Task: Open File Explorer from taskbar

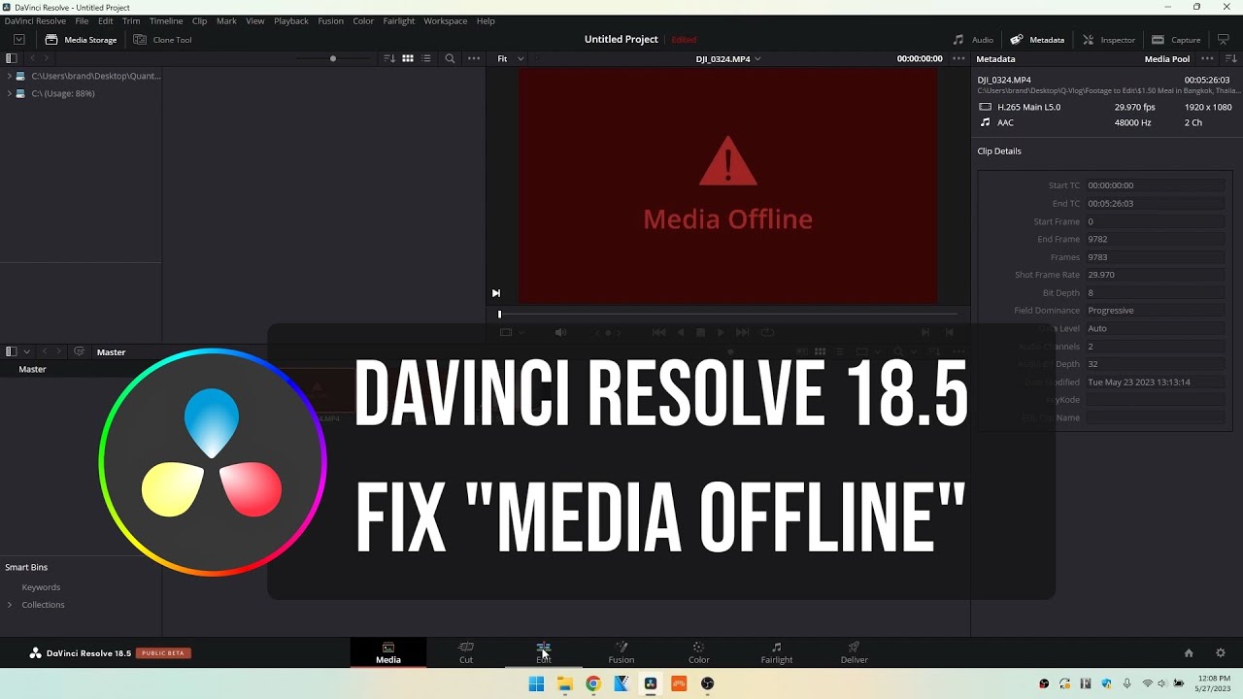Action: click(x=565, y=683)
